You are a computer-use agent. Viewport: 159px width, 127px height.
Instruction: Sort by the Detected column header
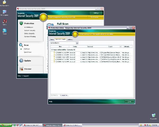[x=90, y=47]
